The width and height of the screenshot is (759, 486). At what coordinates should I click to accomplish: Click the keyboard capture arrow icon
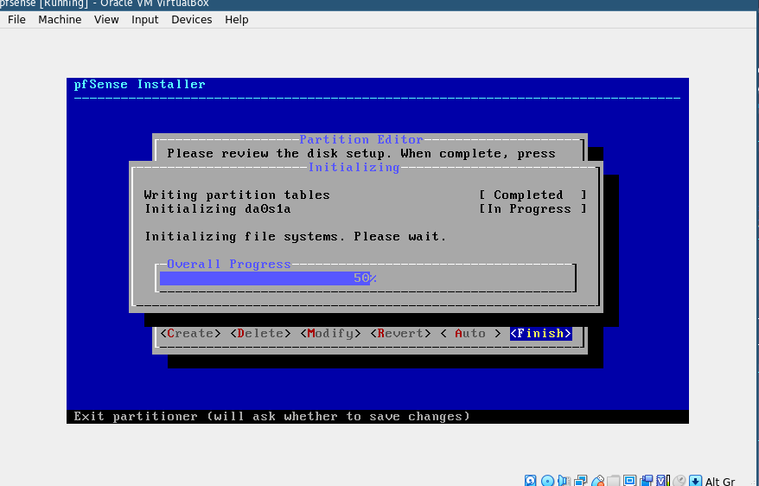(696, 481)
